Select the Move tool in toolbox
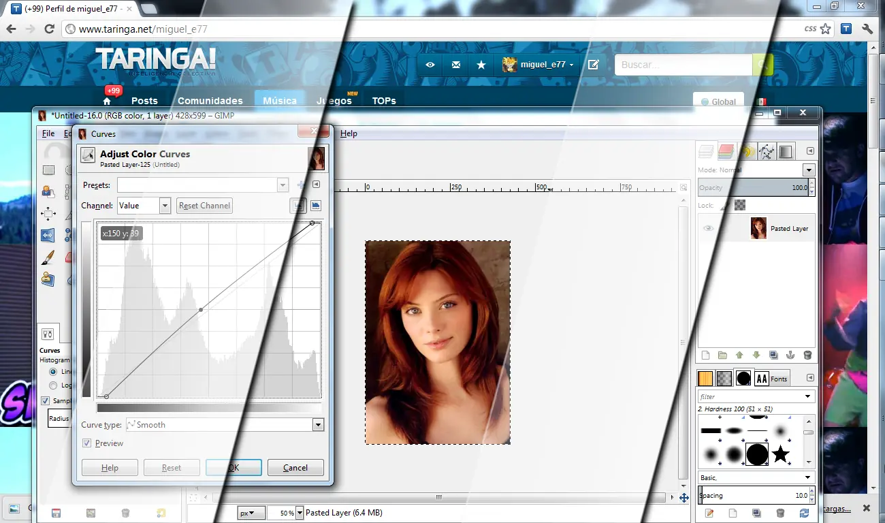The height and width of the screenshot is (523, 885). pos(48,214)
